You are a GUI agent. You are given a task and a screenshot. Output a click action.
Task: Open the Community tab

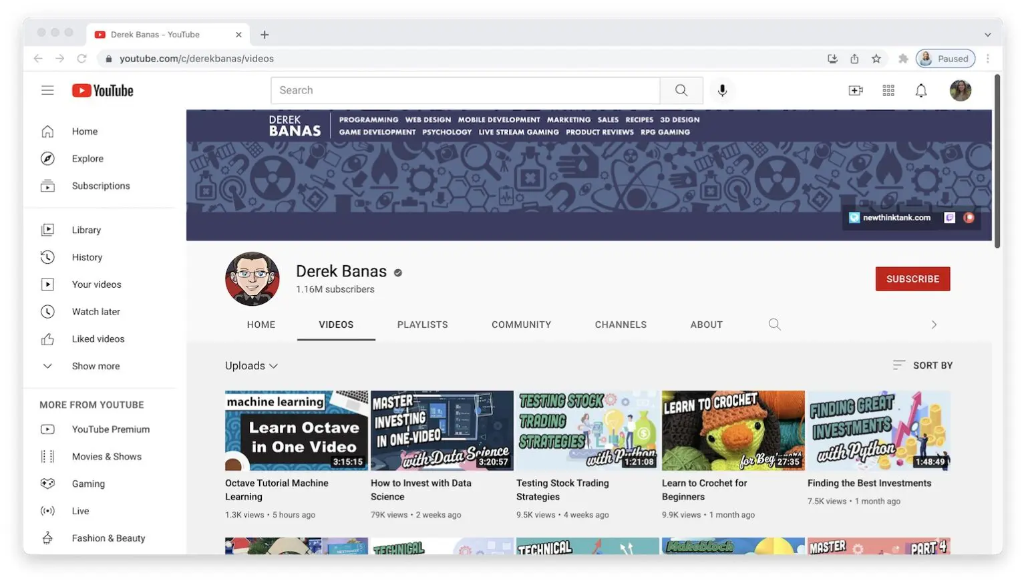[x=521, y=325]
